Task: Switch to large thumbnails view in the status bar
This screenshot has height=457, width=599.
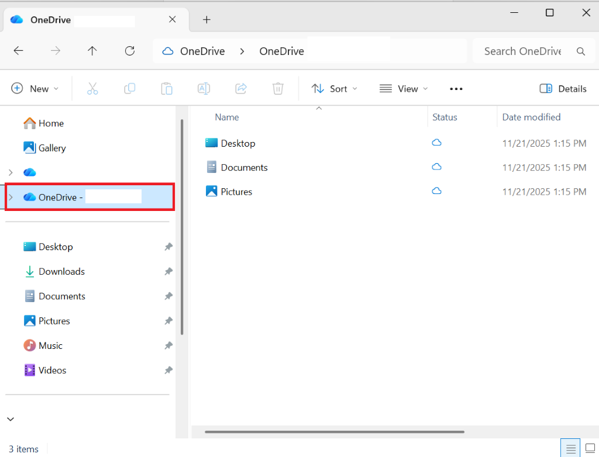Action: tap(590, 448)
